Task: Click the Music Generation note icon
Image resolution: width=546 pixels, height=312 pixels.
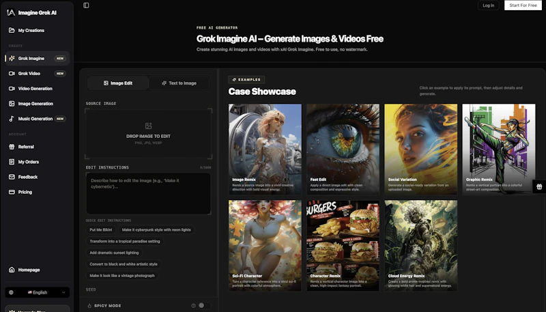Action: coord(12,119)
